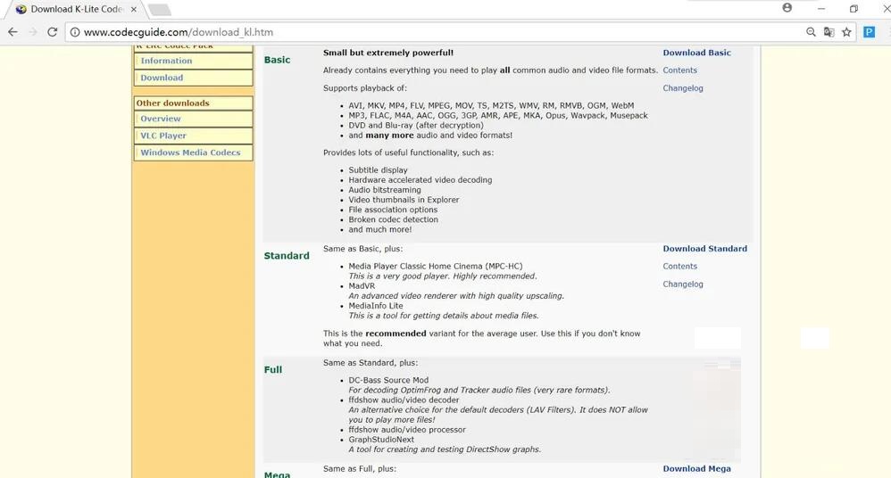The height and width of the screenshot is (478, 891).
Task: Open the zoom magnifier icon in address bar
Action: click(811, 32)
